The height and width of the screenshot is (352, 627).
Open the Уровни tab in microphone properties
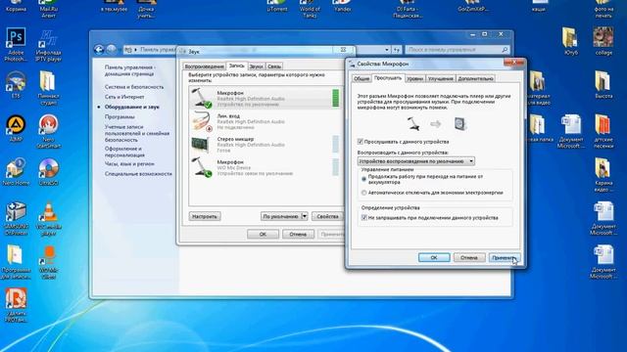coord(415,78)
